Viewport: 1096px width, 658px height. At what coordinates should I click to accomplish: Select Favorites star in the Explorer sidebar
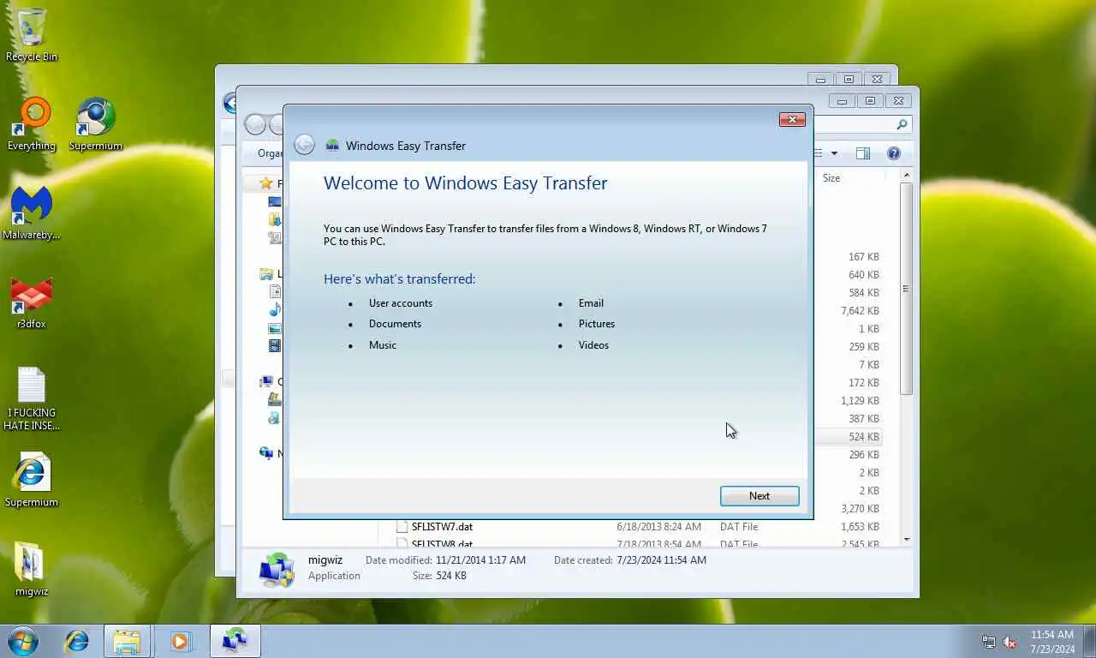(266, 183)
